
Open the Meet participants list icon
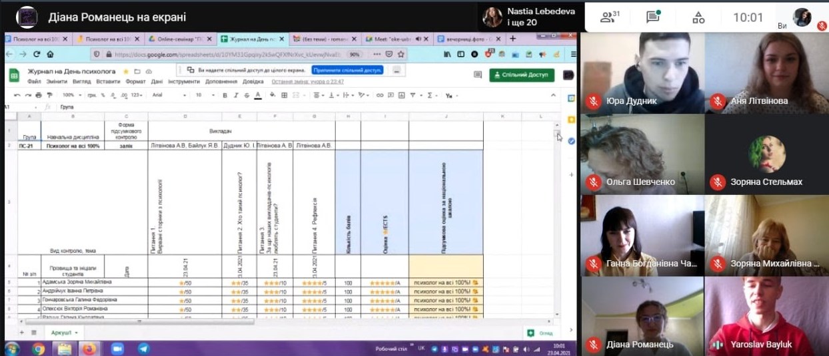pyautogui.click(x=607, y=17)
